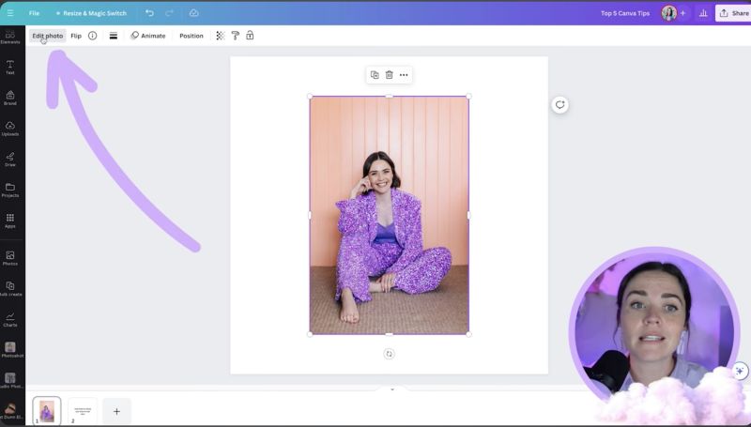The height and width of the screenshot is (427, 751).
Task: Duplicate the selected image
Action: pos(375,75)
